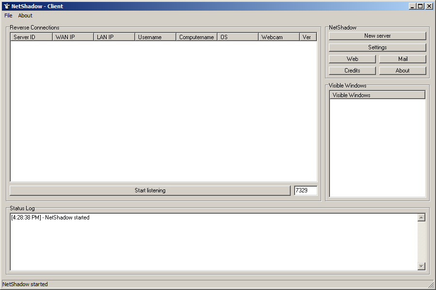
Task: Click the Web button
Action: 352,59
